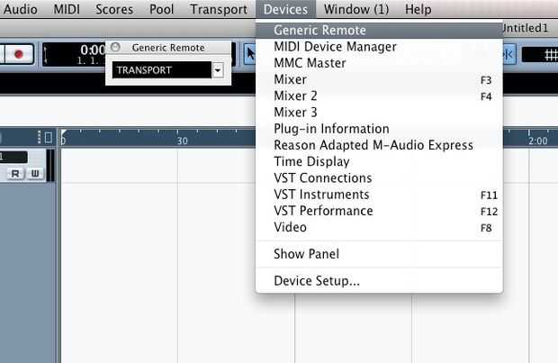This screenshot has height=363, width=558.
Task: Select the Object Selection arrow tool
Action: point(249,54)
